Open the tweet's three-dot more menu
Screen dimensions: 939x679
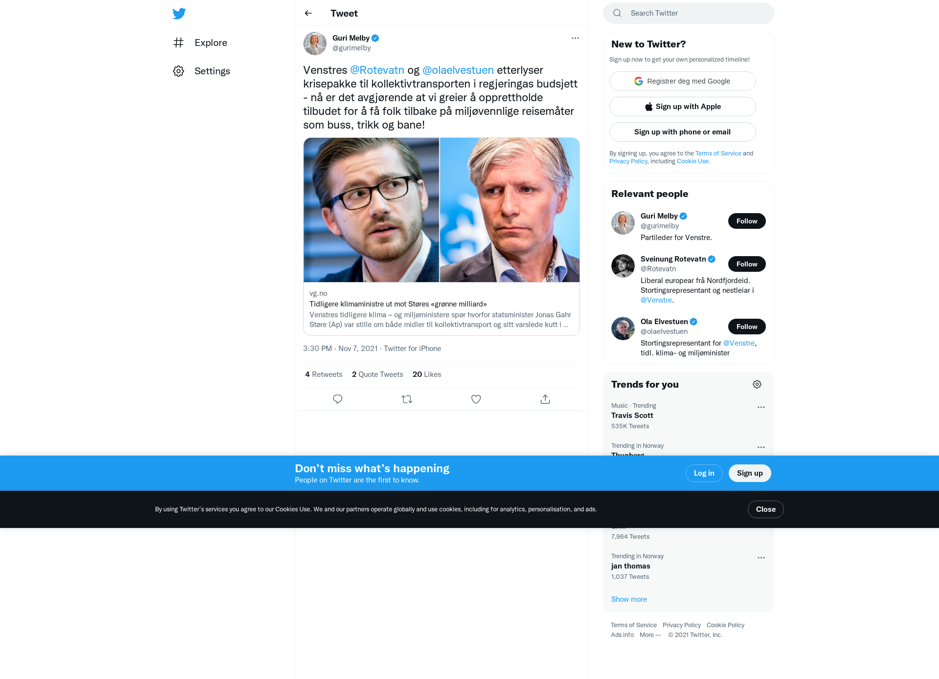[575, 38]
